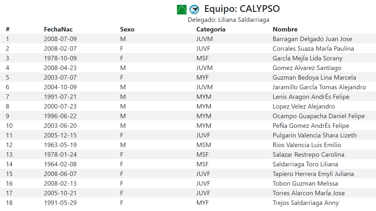Viewport: 376px width, 211px height.
Task: Click the 'Categoria' column header
Action: pos(211,30)
